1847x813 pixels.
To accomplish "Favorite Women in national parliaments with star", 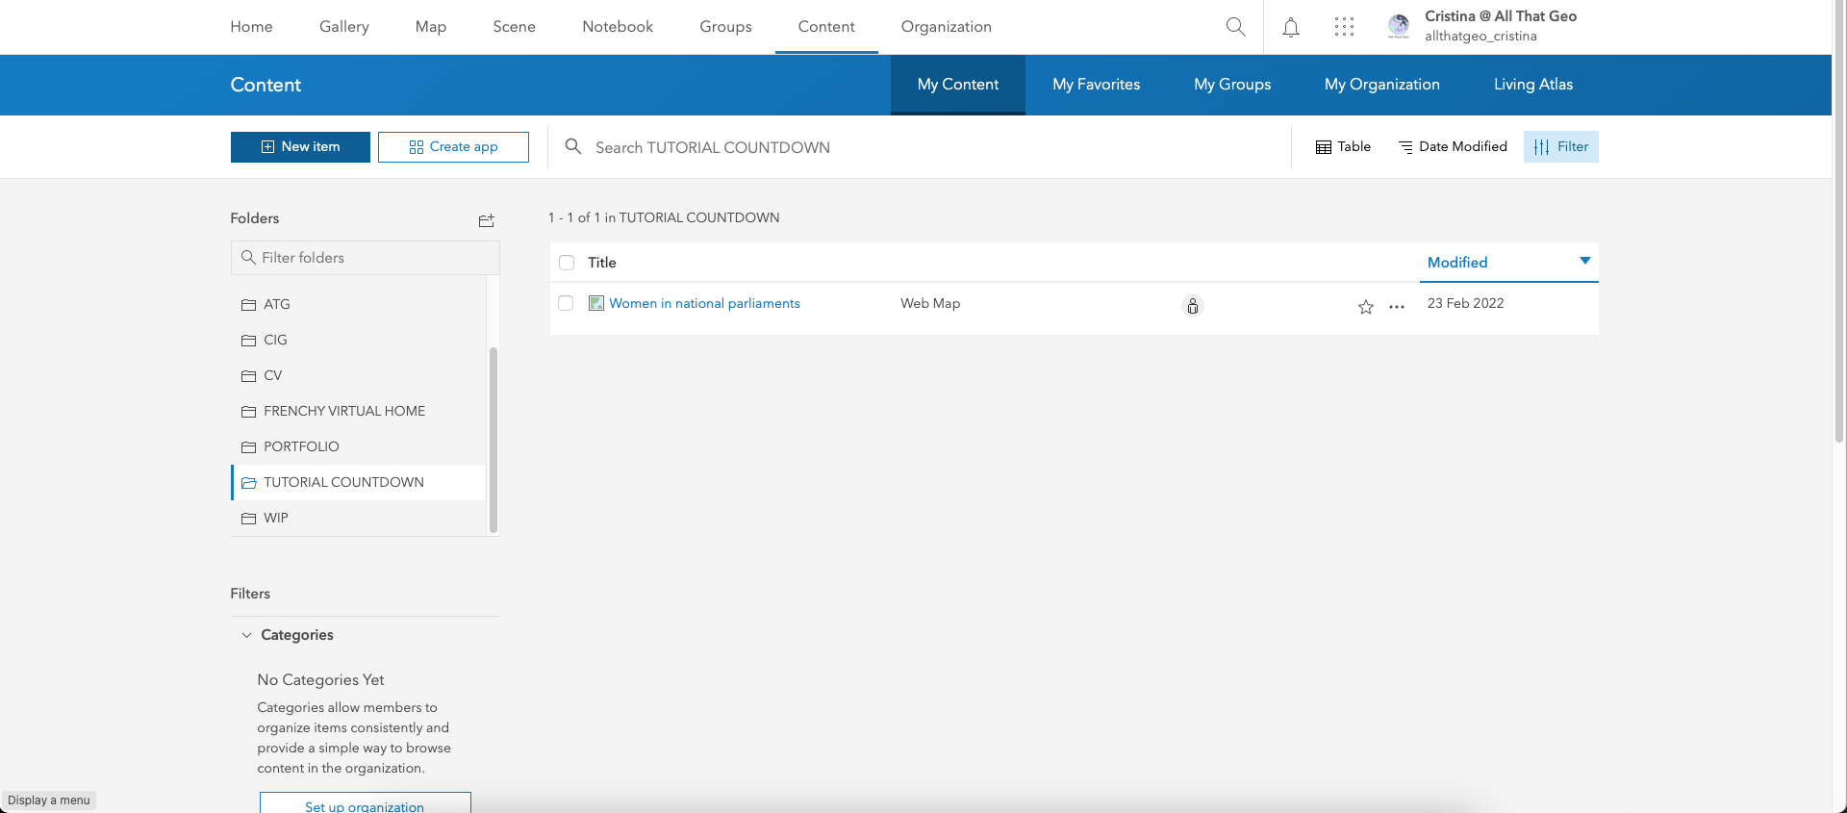I will pyautogui.click(x=1366, y=307).
